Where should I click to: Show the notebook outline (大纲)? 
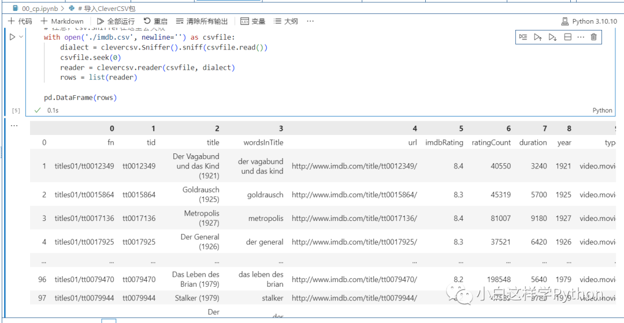click(286, 21)
